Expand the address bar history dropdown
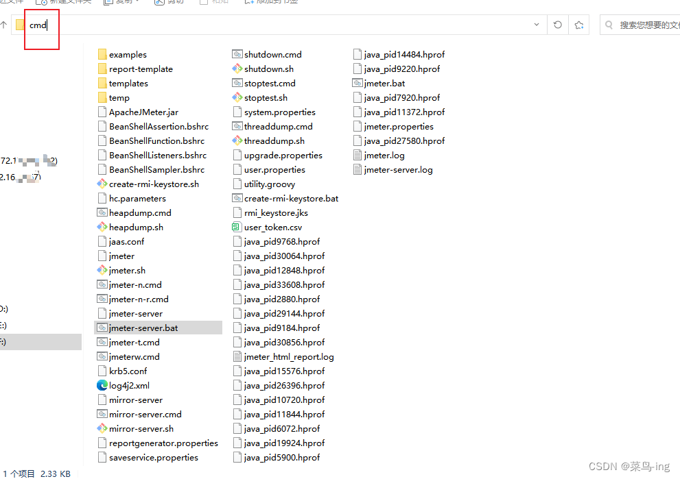The height and width of the screenshot is (479, 680). tap(537, 25)
